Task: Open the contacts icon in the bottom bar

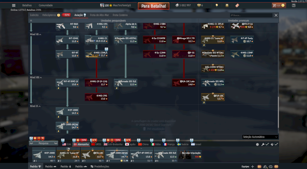Action: click(265, 167)
